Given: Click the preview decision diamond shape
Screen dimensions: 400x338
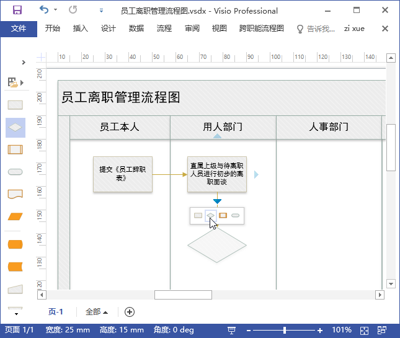Looking at the screenshot, I should click(x=217, y=245).
